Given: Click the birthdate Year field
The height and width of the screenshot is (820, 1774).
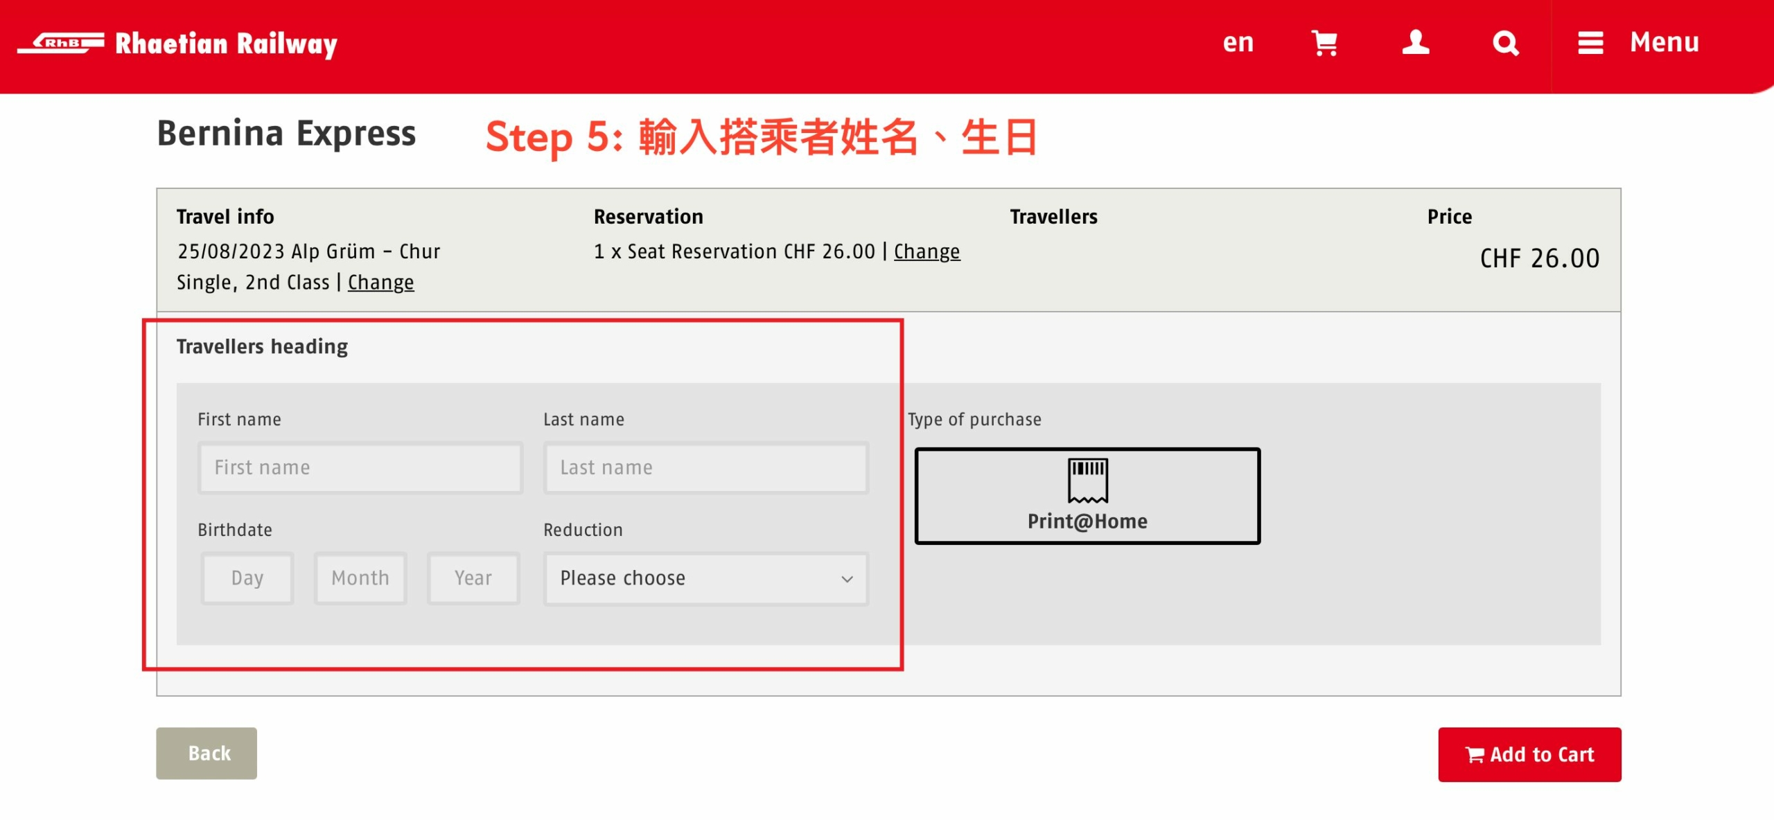Looking at the screenshot, I should [x=473, y=578].
